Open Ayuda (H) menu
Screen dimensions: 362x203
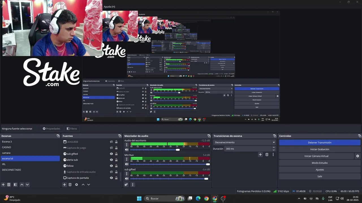point(109,6)
